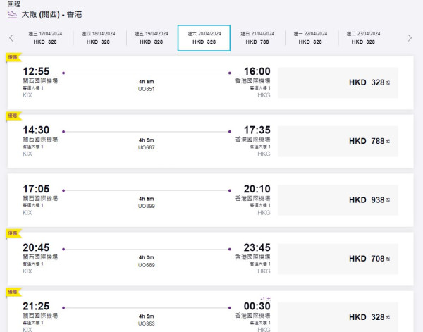Select the highlighted 20/04/2024 date tab

[204, 38]
